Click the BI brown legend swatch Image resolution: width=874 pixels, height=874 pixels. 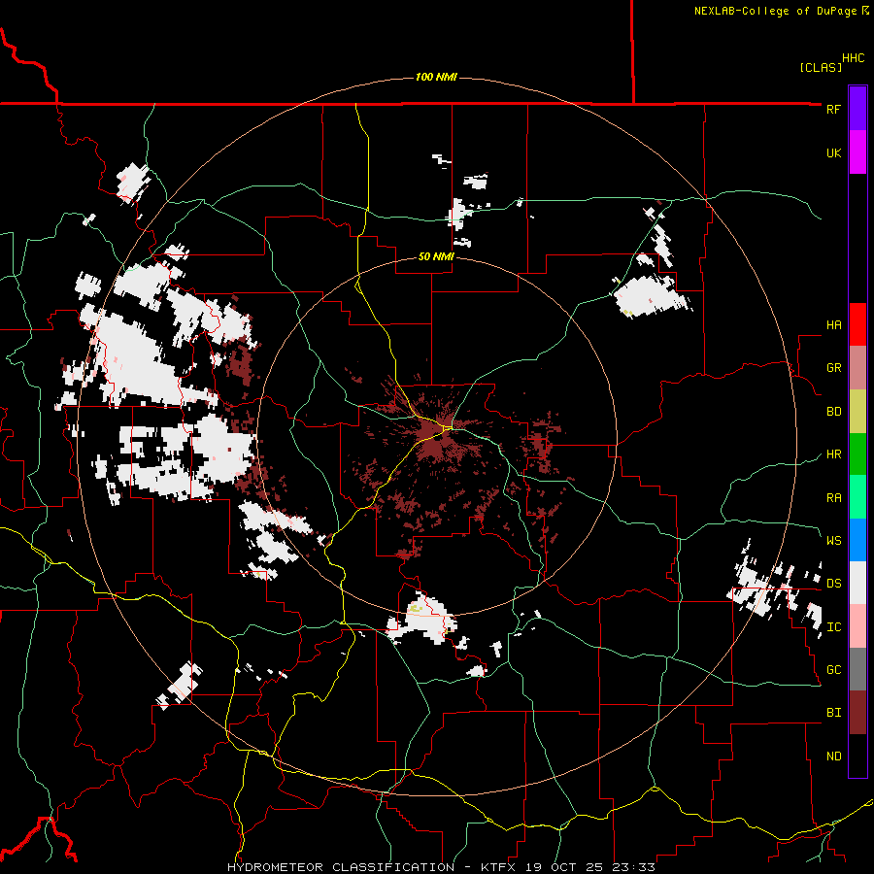857,713
